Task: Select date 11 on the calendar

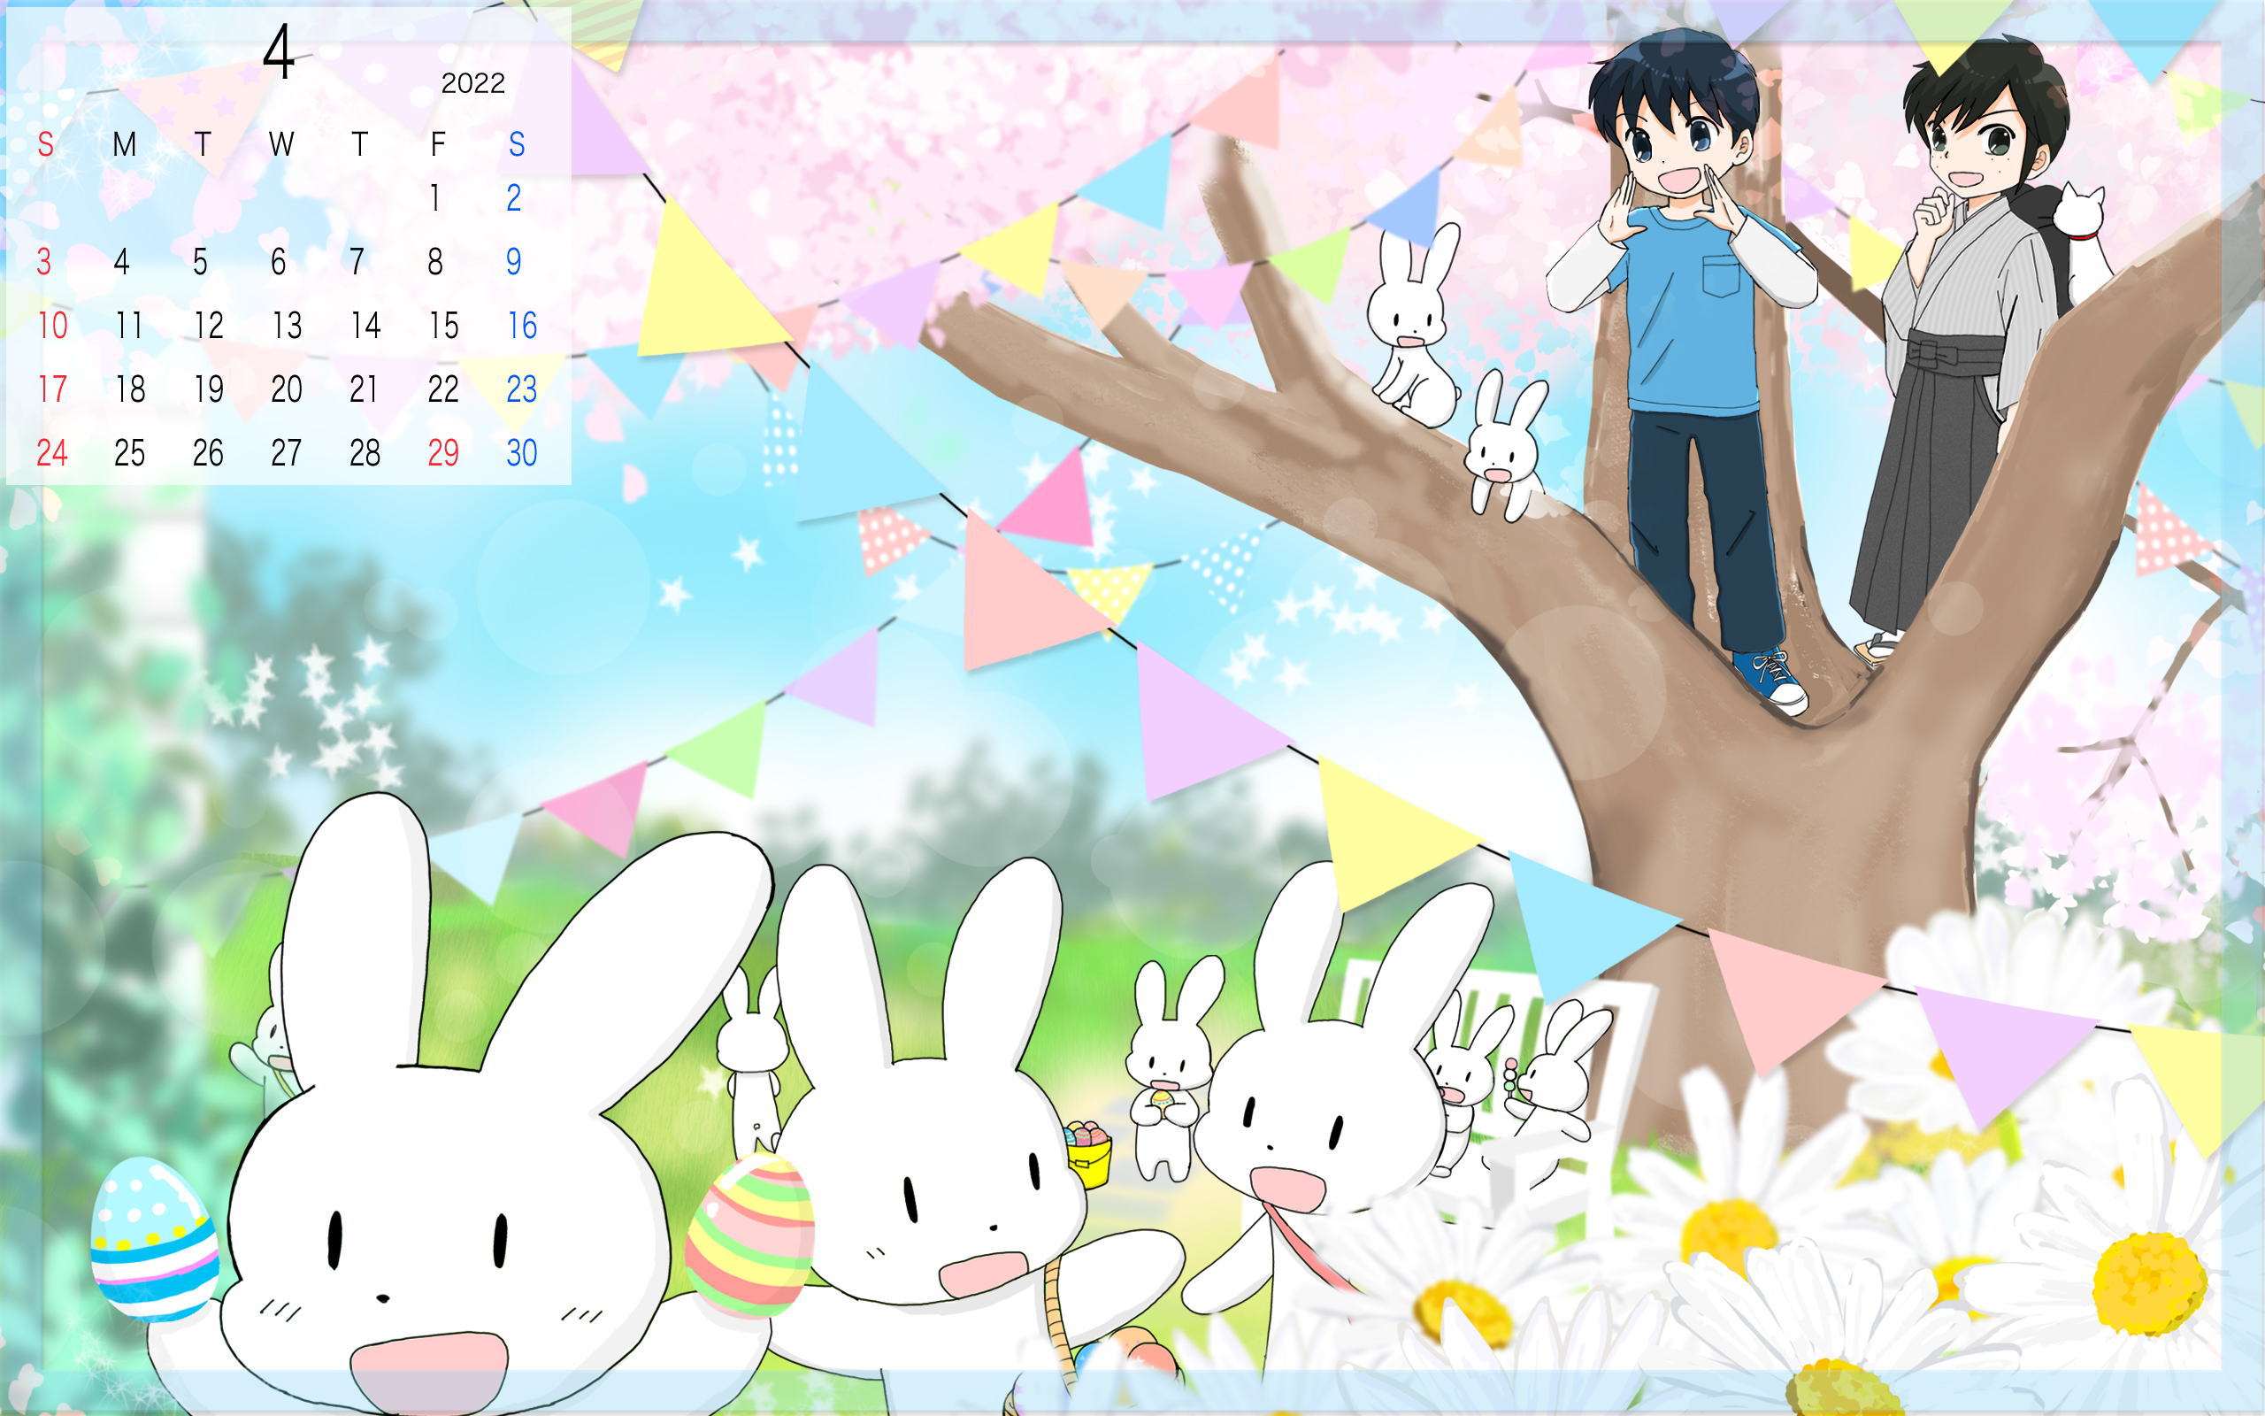Action: pos(129,325)
